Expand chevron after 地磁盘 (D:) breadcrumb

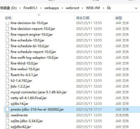(x=20, y=8)
